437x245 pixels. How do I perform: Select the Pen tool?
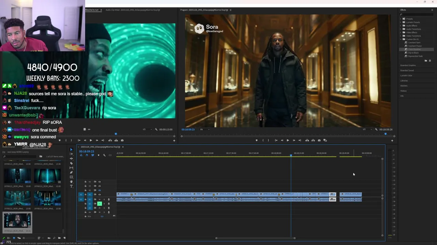pyautogui.click(x=71, y=173)
